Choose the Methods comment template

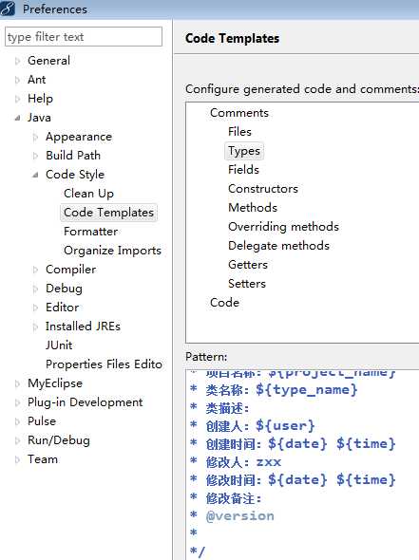253,208
